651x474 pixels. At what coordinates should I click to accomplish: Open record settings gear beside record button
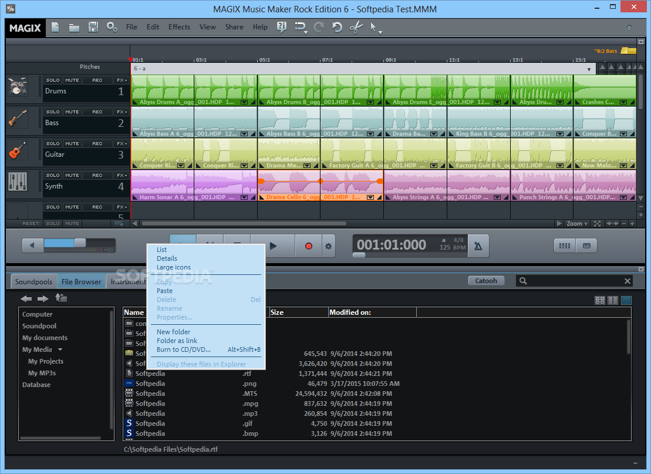(328, 246)
